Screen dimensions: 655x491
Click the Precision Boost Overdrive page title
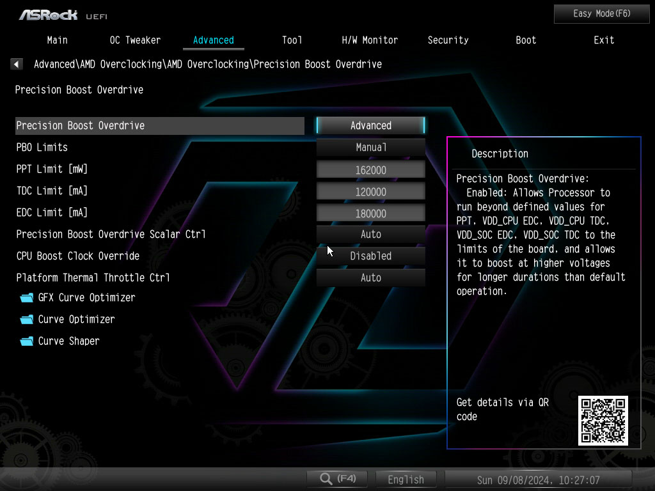click(79, 90)
